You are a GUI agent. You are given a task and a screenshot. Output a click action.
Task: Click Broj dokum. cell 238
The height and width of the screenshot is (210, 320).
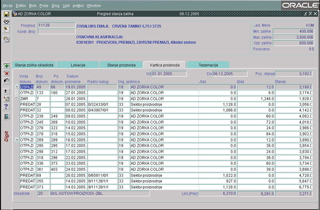(43, 116)
